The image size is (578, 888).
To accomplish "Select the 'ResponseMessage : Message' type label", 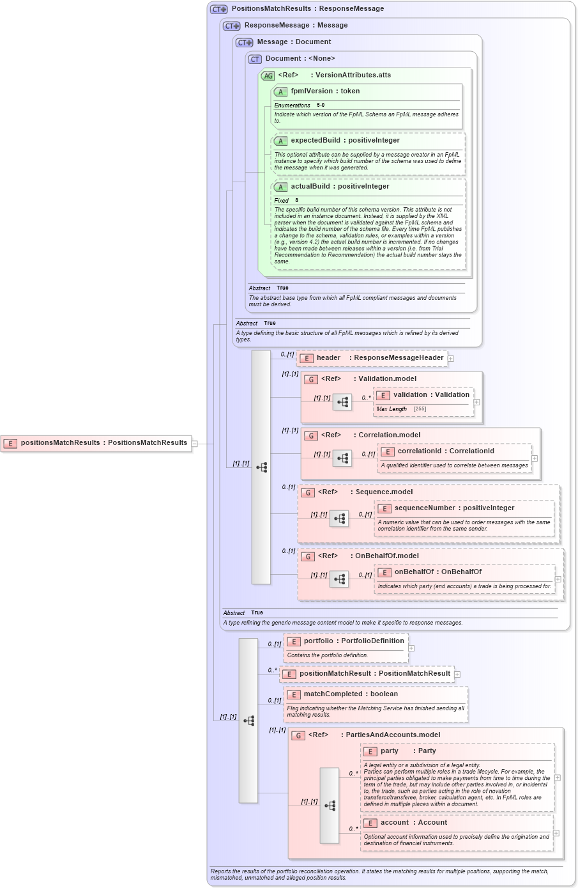I will coord(296,26).
